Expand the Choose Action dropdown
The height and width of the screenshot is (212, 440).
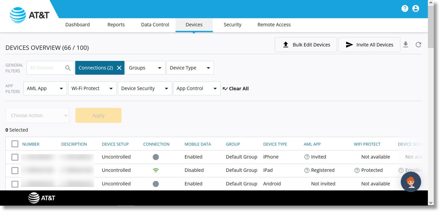37,115
